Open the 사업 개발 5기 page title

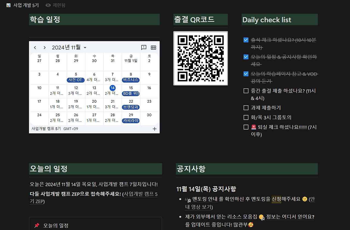26,5
